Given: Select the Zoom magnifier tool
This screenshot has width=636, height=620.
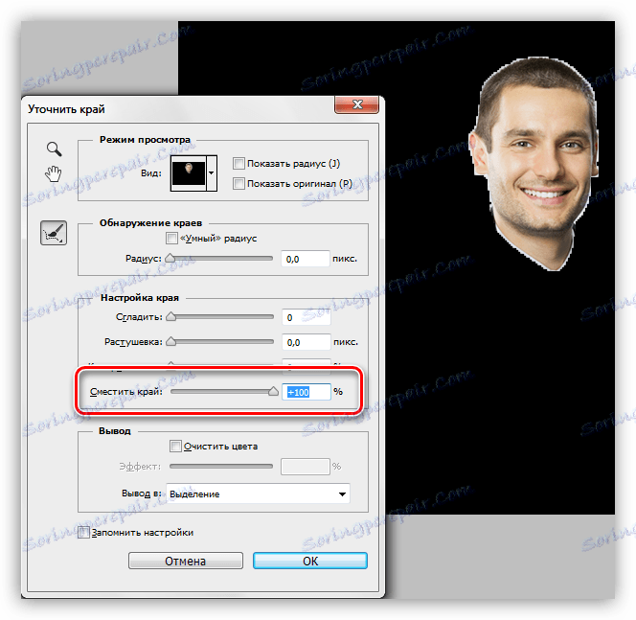Looking at the screenshot, I should (x=54, y=149).
